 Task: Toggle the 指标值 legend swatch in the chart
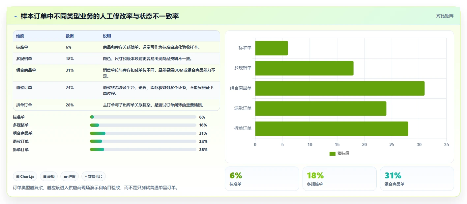tap(332, 154)
